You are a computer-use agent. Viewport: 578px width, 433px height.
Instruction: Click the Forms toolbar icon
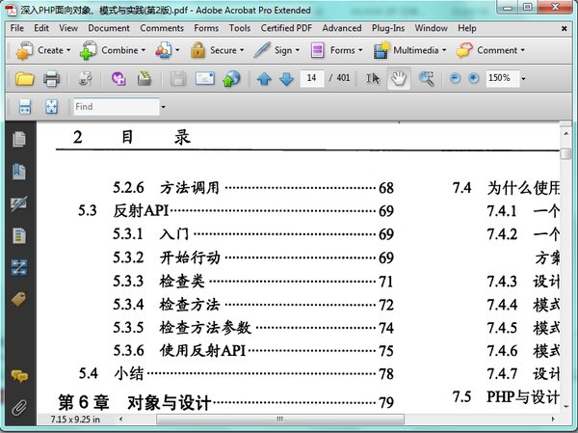click(317, 50)
